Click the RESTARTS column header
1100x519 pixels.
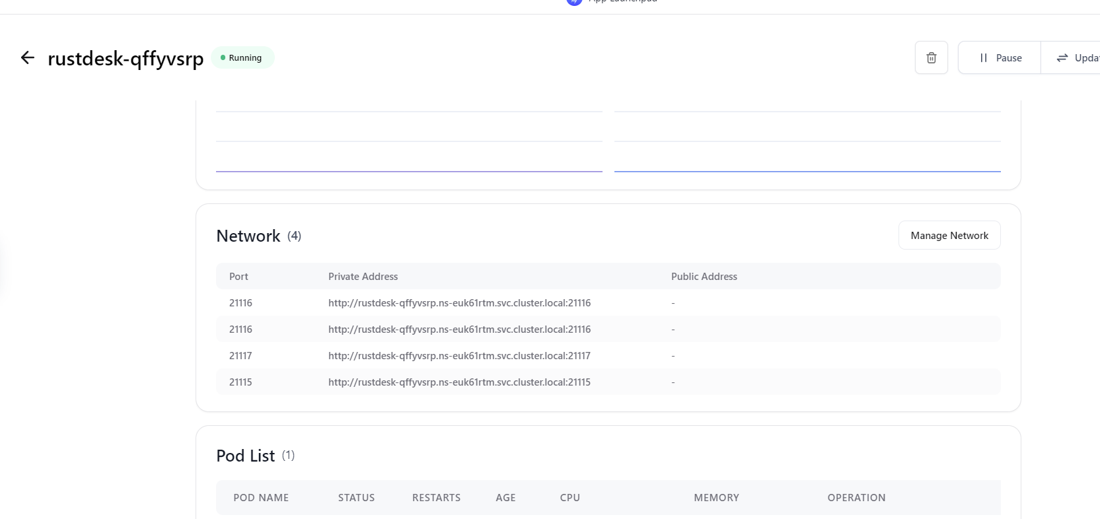click(436, 498)
